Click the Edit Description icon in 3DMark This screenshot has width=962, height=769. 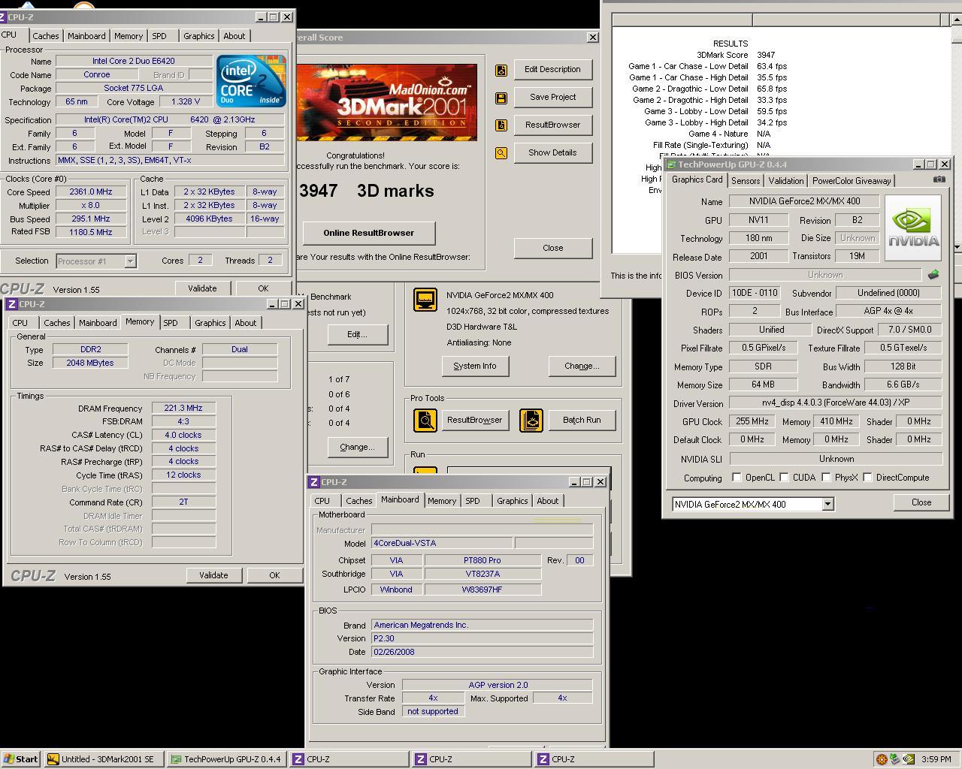point(501,70)
